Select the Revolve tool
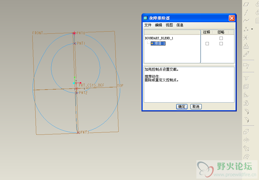This screenshot has height=180, width=259. pos(246,140)
